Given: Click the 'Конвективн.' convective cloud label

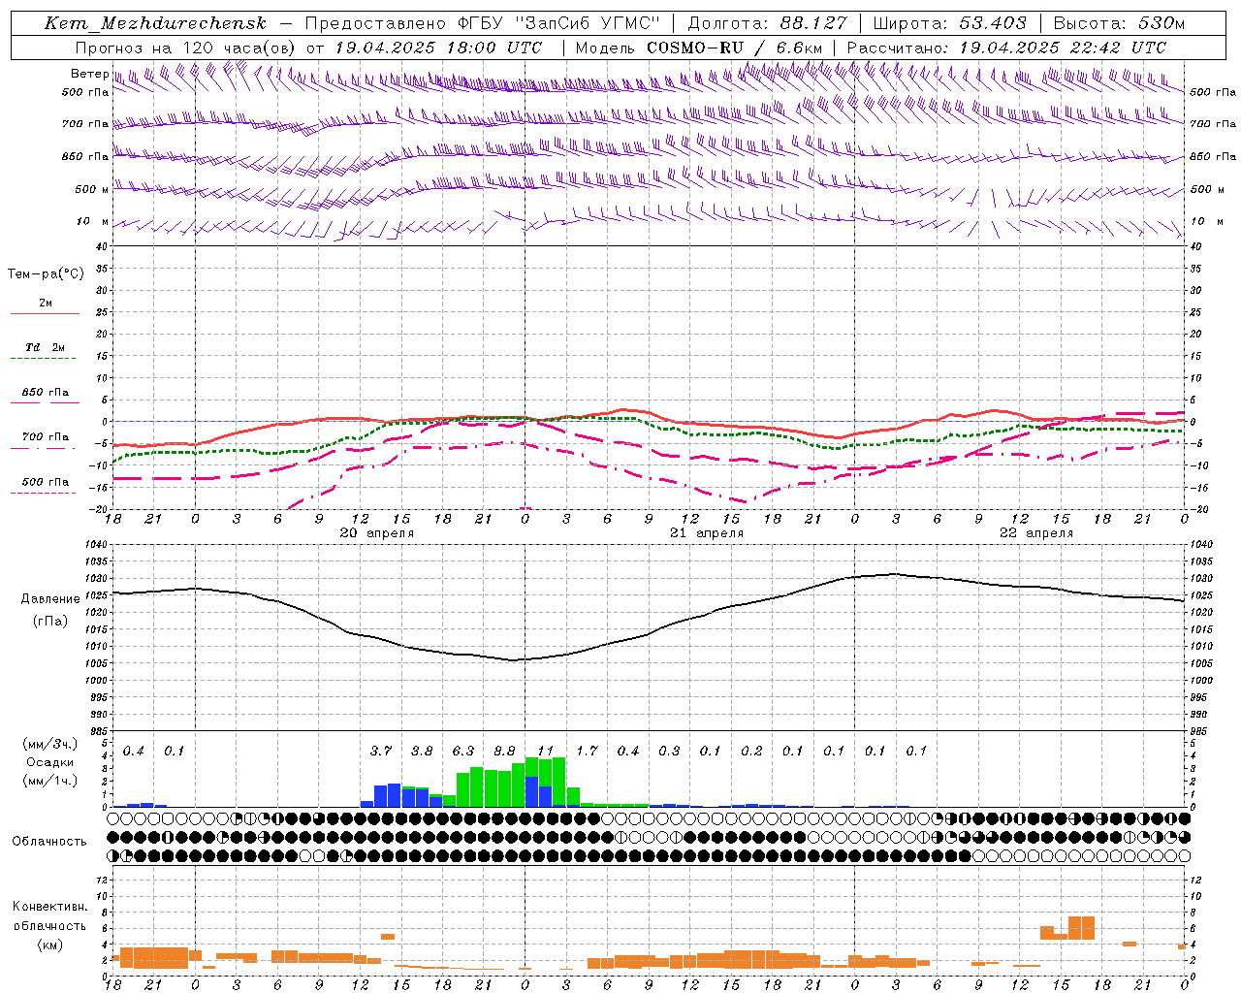Looking at the screenshot, I should (49, 907).
